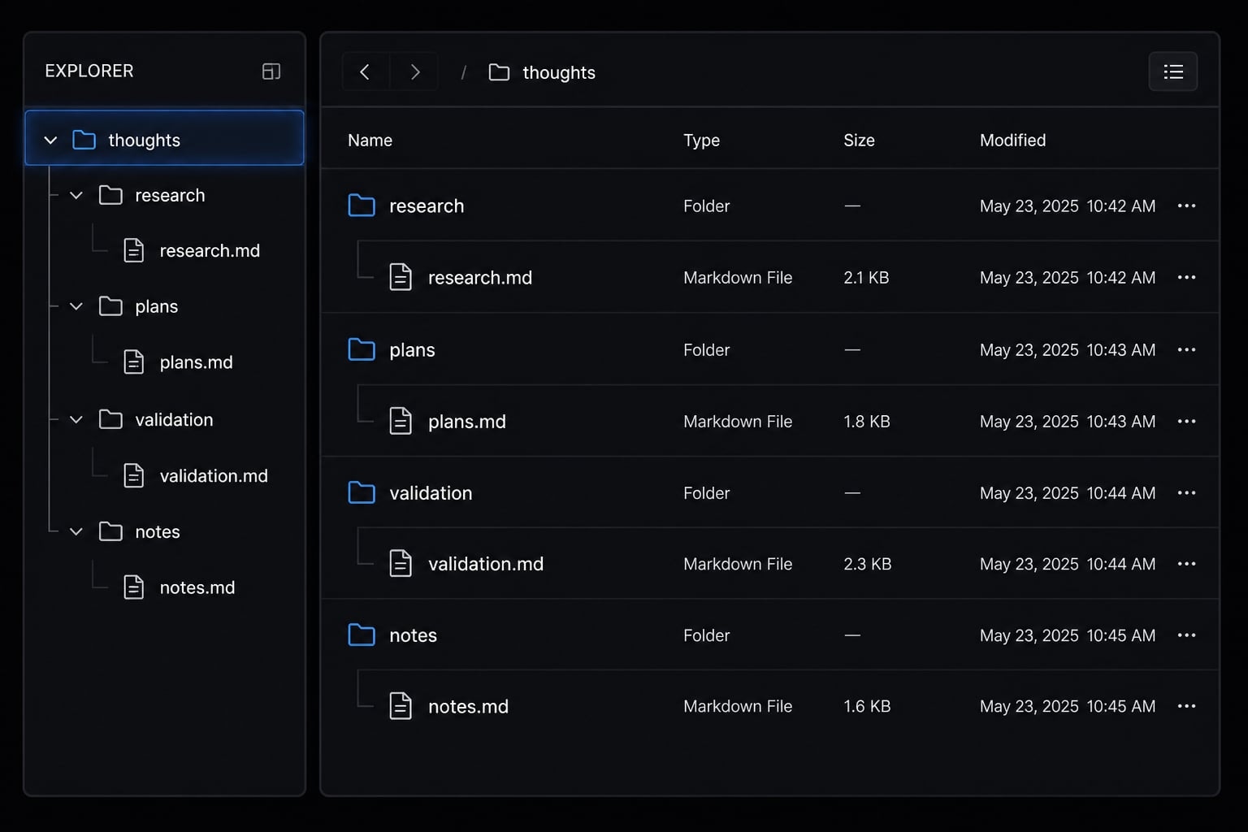The height and width of the screenshot is (832, 1248).
Task: Open plans.md file name in list
Action: 467,421
